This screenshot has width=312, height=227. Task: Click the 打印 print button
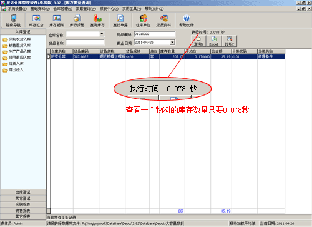(229, 41)
